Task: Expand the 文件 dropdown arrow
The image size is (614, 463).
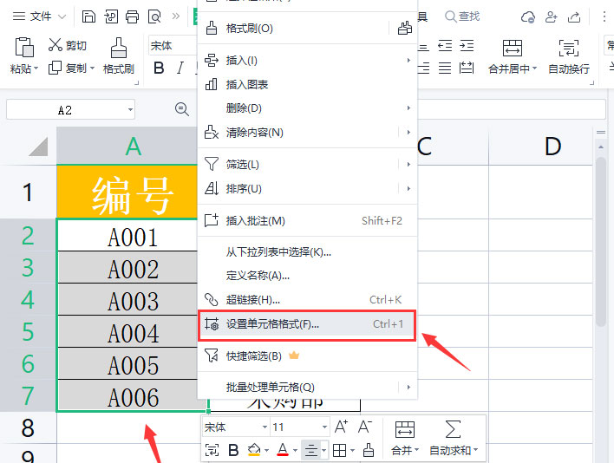Action: tap(62, 16)
